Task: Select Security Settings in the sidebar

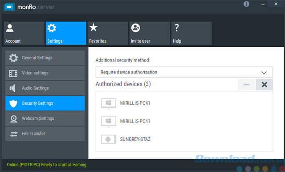Action: [x=45, y=103]
